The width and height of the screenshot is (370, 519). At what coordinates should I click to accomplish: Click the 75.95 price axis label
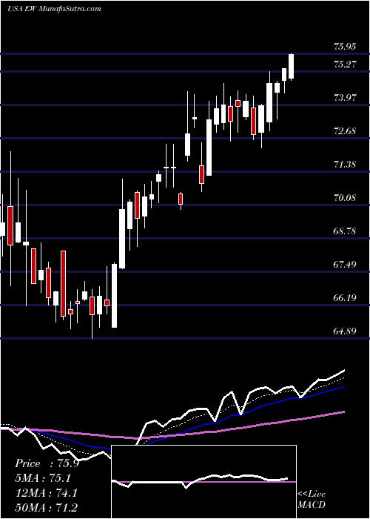tap(345, 47)
